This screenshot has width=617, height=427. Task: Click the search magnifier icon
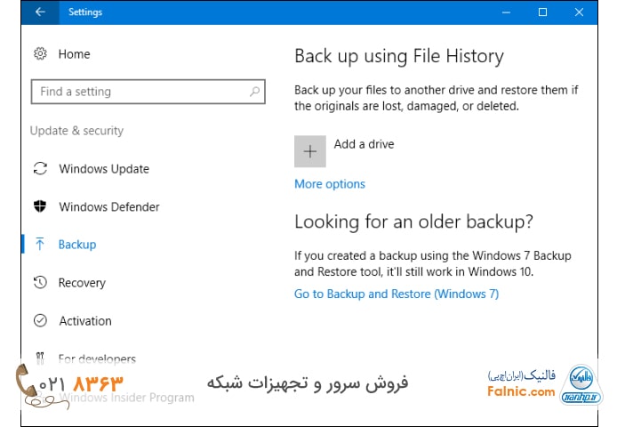[x=255, y=91]
